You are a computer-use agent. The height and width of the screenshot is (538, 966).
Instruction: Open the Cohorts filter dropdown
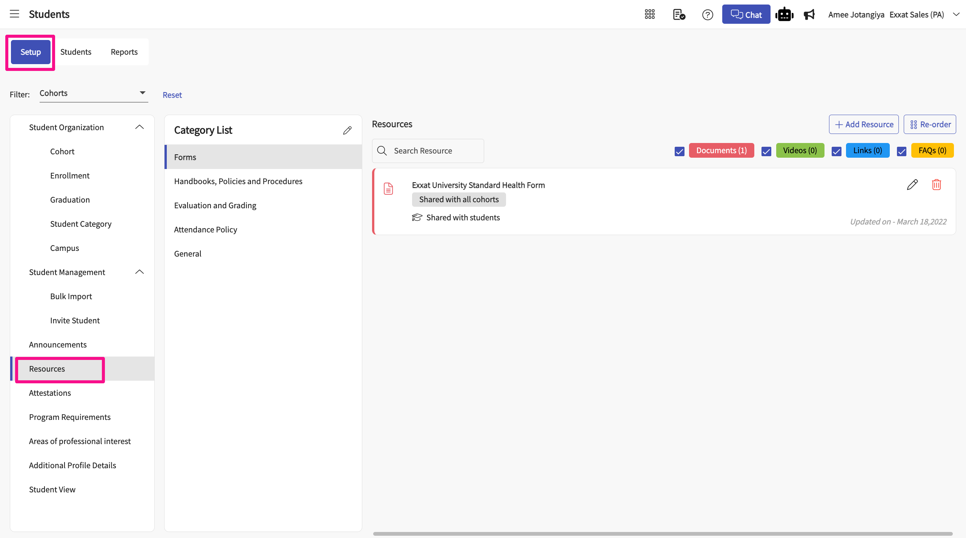click(93, 93)
